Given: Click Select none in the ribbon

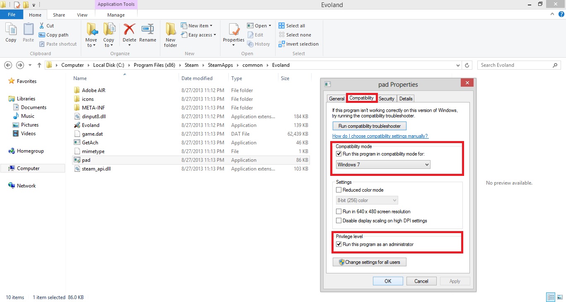Looking at the screenshot, I should click(295, 35).
